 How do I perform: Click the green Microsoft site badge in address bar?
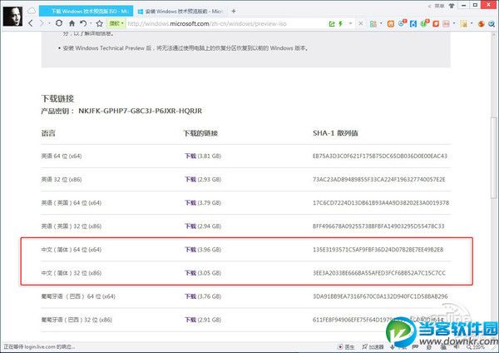(x=116, y=23)
